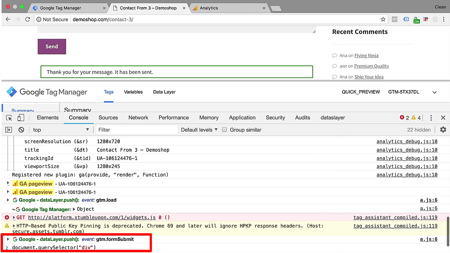This screenshot has width=450, height=253.
Task: Open the stumbleupon widgets.js URL link
Action: tap(92, 217)
